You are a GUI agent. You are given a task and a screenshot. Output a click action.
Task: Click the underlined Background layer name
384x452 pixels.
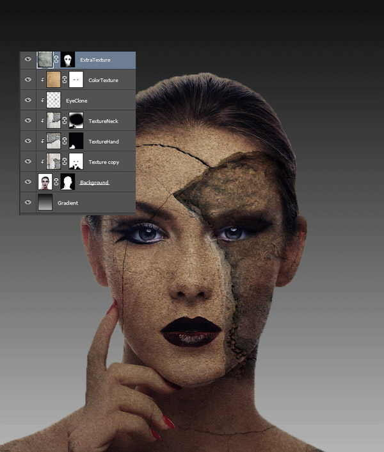[94, 183]
